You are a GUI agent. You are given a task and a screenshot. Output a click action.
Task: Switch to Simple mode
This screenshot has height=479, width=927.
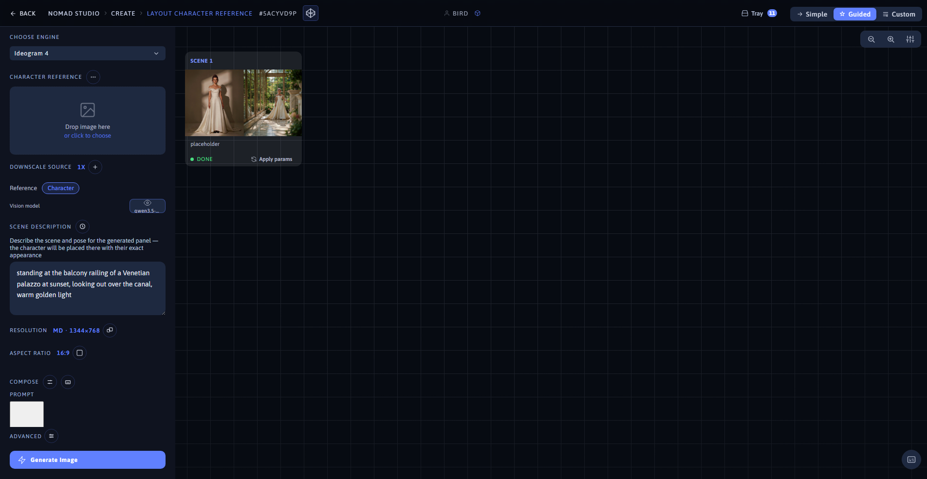(x=812, y=14)
